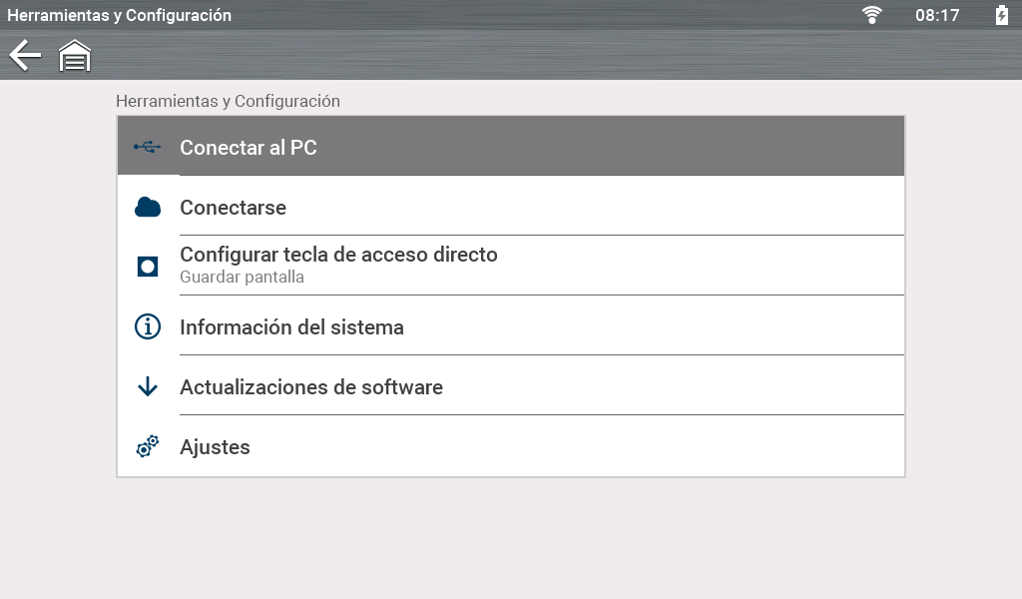Image resolution: width=1022 pixels, height=599 pixels.
Task: Check the Wi-Fi signal status icon
Action: pos(872,15)
